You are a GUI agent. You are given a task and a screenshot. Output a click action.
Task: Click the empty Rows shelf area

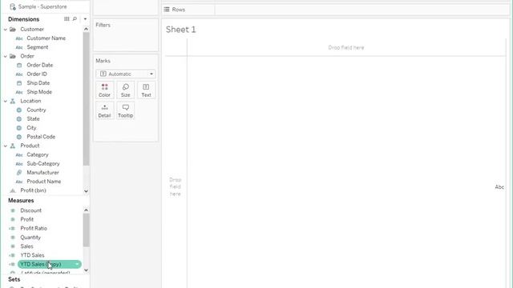(362, 10)
